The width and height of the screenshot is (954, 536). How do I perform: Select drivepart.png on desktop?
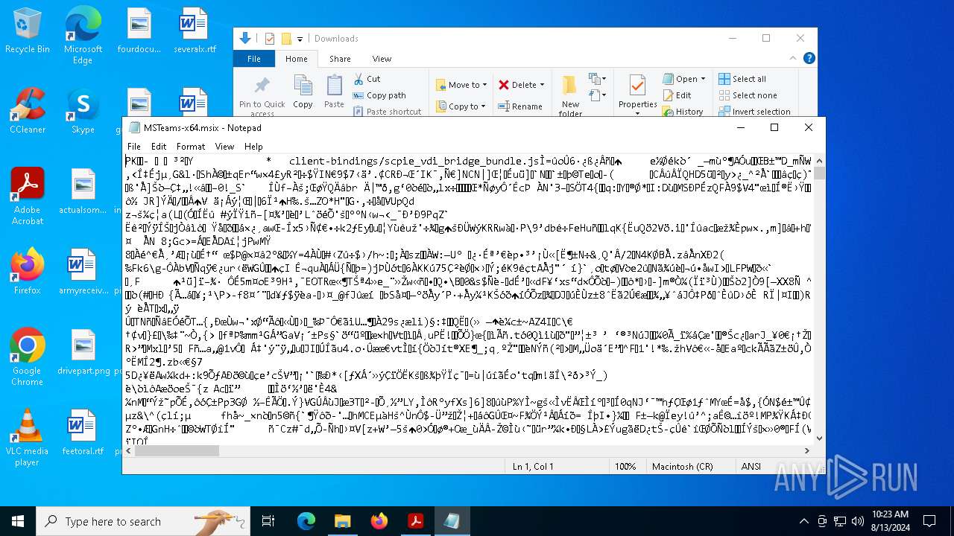click(x=83, y=352)
